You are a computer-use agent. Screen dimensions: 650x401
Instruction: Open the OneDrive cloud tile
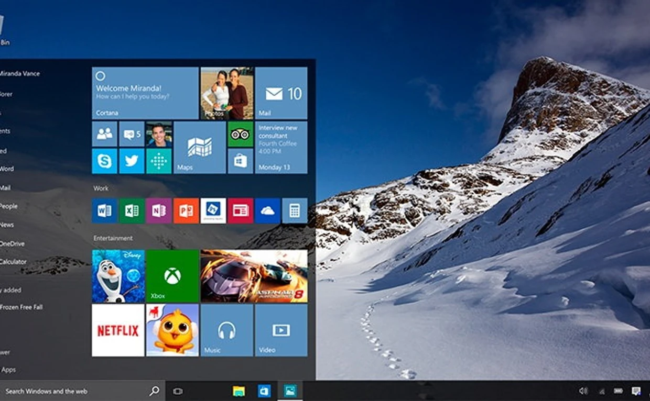[x=267, y=210]
